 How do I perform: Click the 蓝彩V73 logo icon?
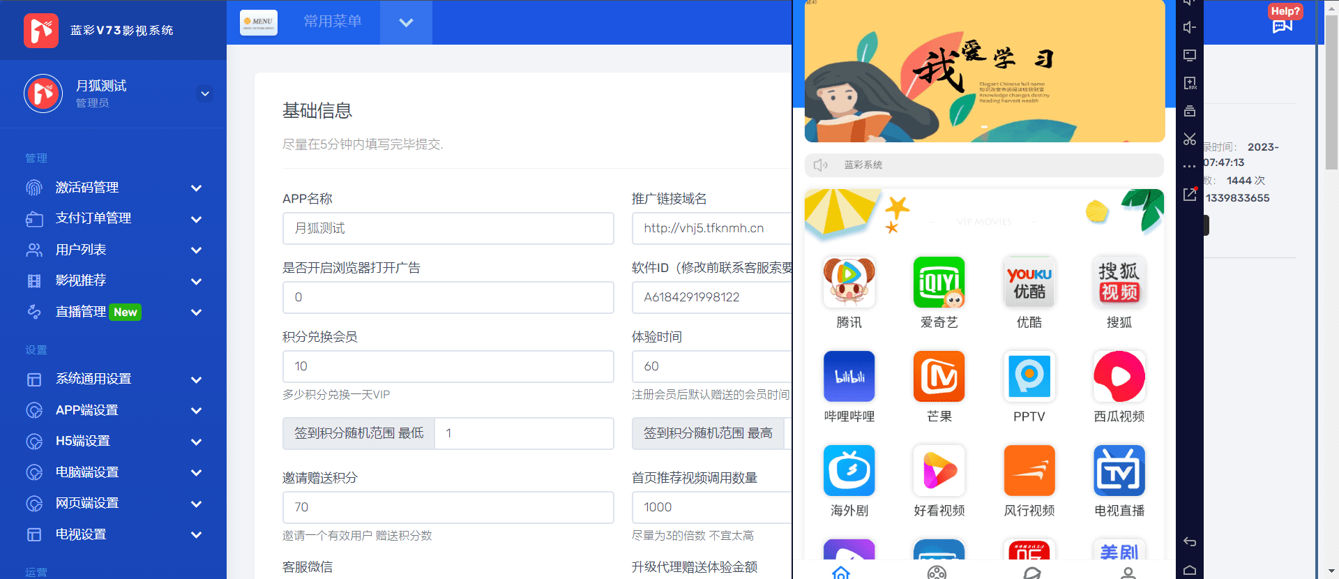point(41,30)
